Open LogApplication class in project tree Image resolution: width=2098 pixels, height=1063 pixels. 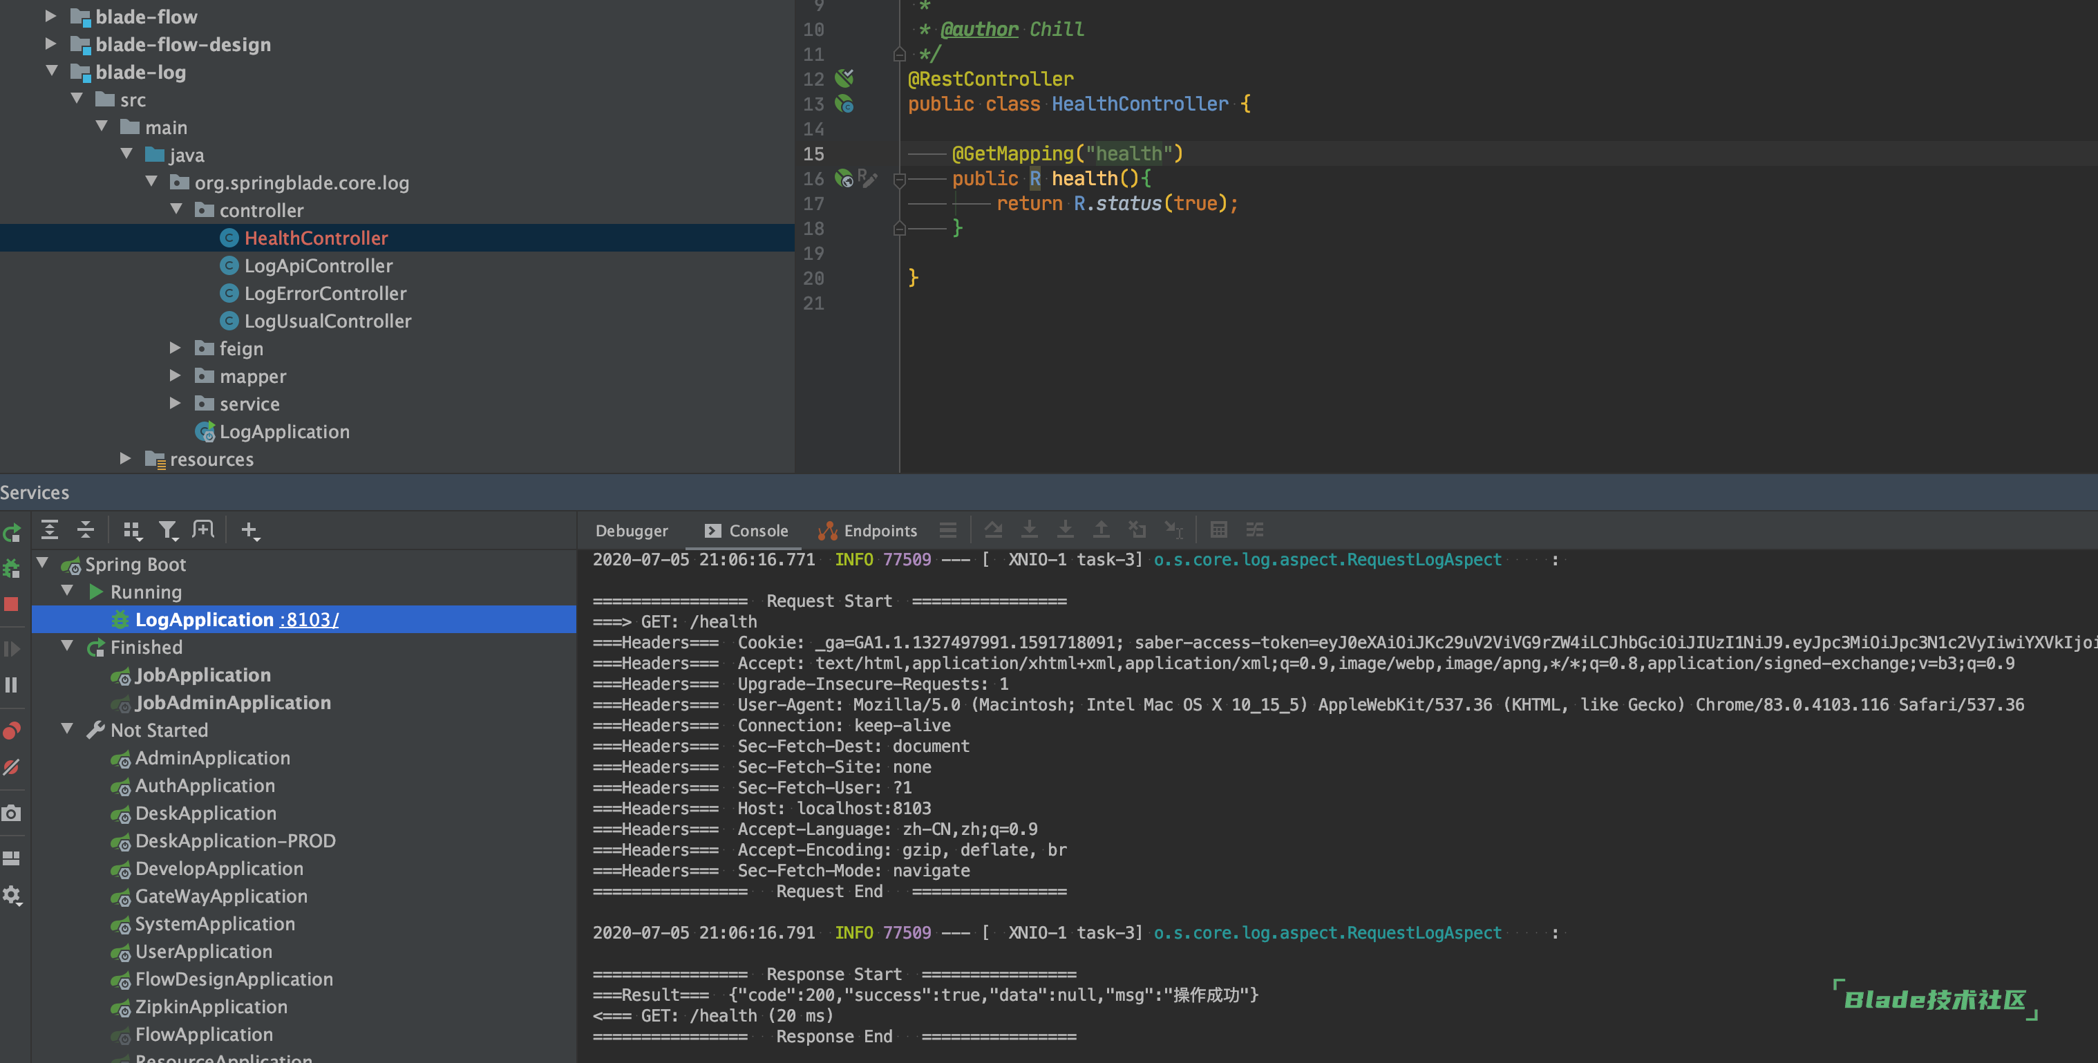pos(284,433)
